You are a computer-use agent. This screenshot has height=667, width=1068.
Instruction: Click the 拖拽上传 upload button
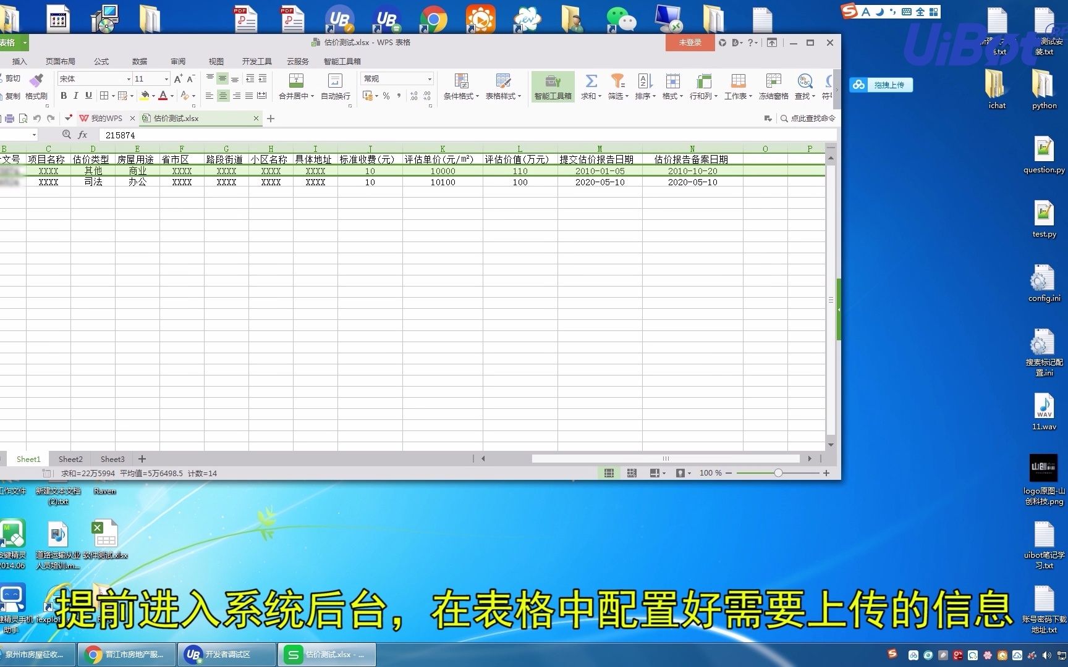[x=879, y=85]
